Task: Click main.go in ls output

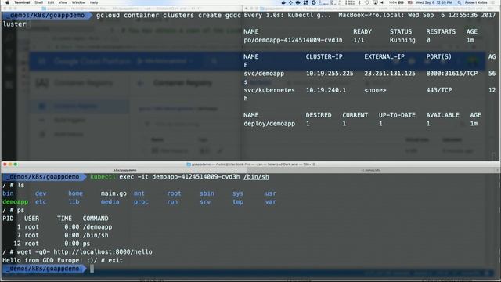Action: tap(114, 193)
